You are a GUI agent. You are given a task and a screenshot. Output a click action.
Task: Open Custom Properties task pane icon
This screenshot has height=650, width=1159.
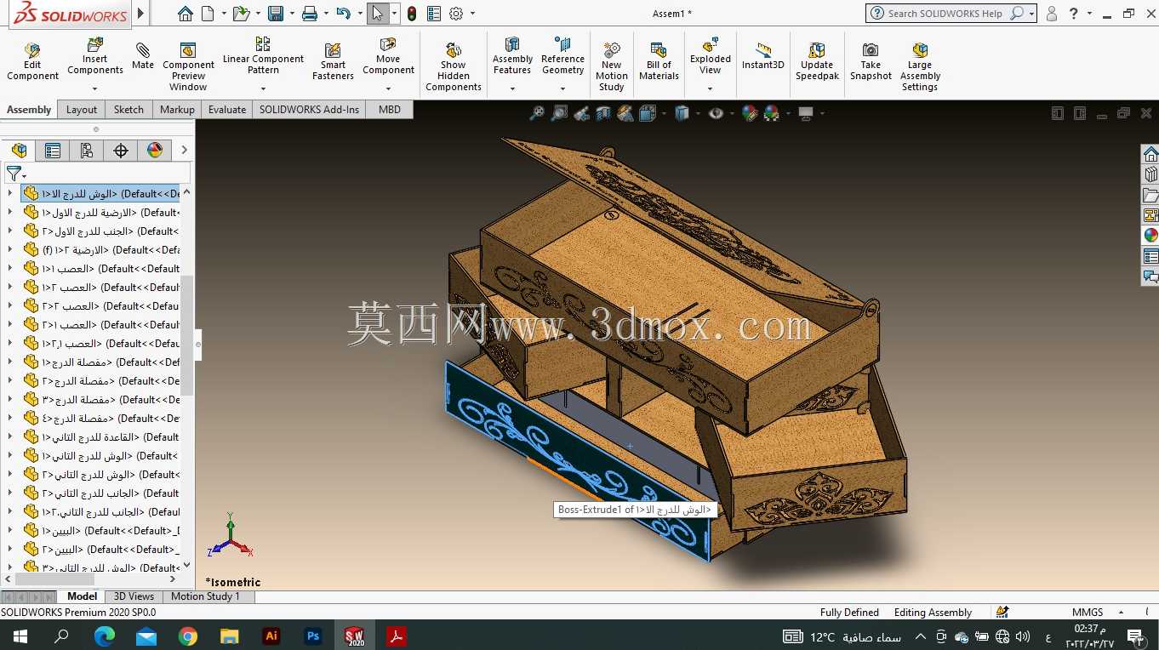pyautogui.click(x=1150, y=256)
